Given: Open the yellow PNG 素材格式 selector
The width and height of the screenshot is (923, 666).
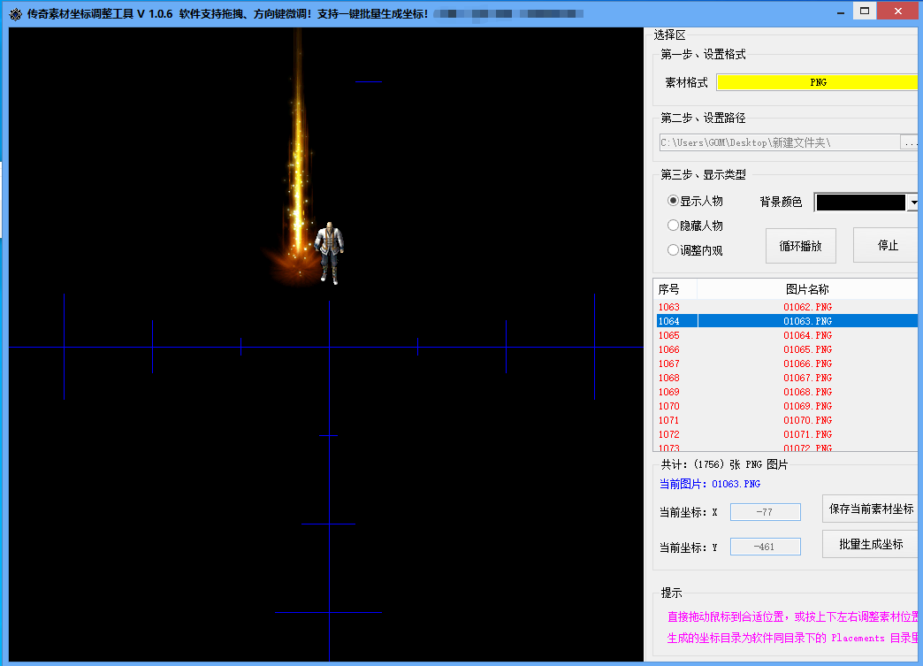Looking at the screenshot, I should [x=818, y=82].
